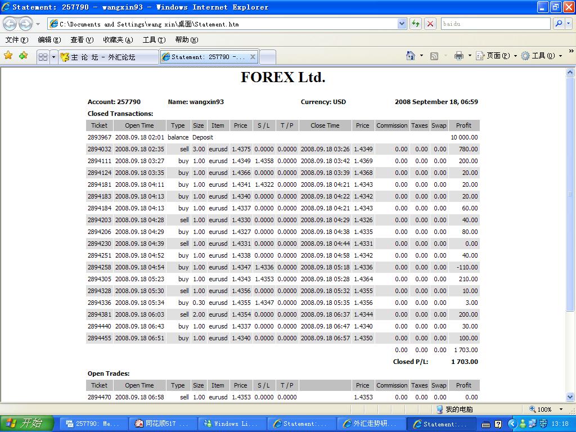Image resolution: width=576 pixels, height=432 pixels.
Task: Open the 257790: Me... taskbar item
Action: (x=93, y=424)
